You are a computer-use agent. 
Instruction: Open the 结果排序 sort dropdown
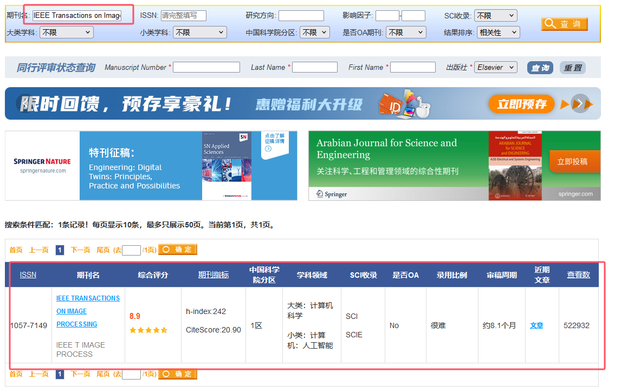coord(498,32)
